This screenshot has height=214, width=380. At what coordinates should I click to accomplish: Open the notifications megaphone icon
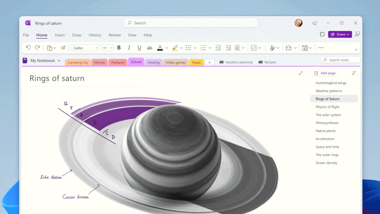[315, 23]
